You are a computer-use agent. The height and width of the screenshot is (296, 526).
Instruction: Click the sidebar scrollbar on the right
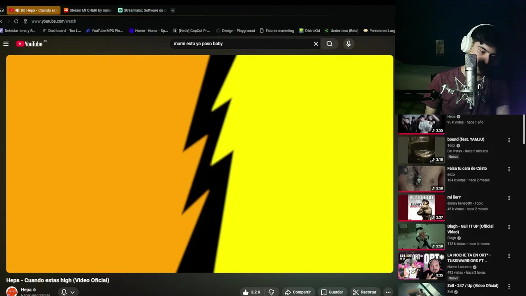point(524,130)
